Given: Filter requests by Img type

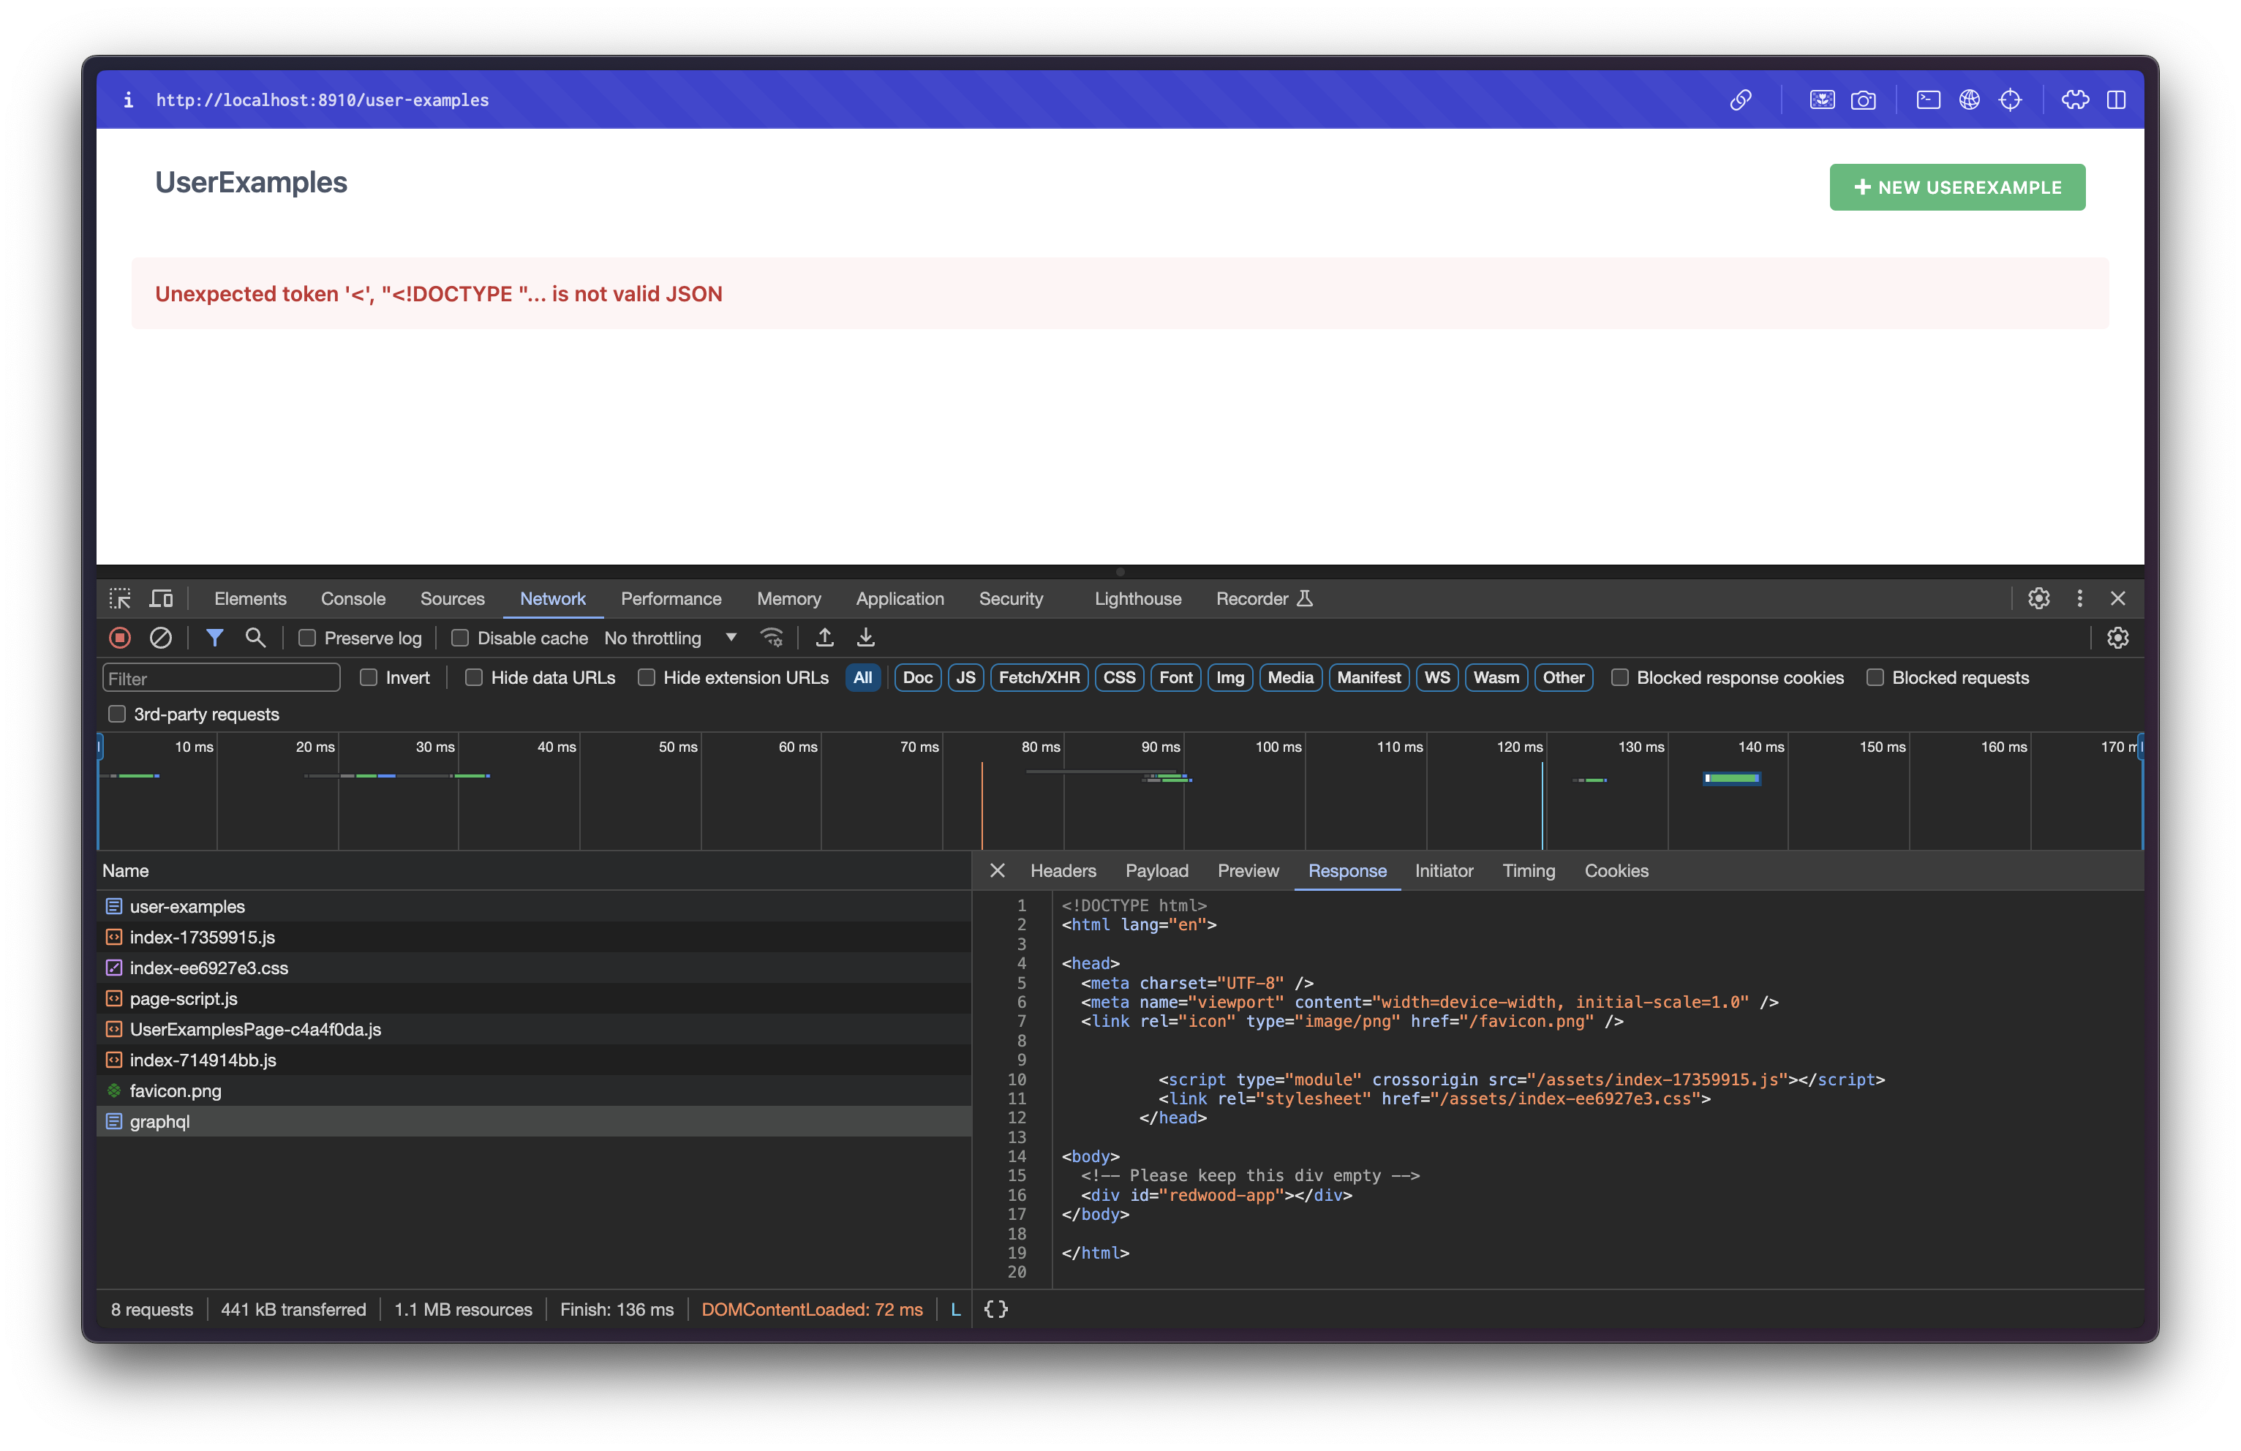Looking at the screenshot, I should pos(1229,678).
